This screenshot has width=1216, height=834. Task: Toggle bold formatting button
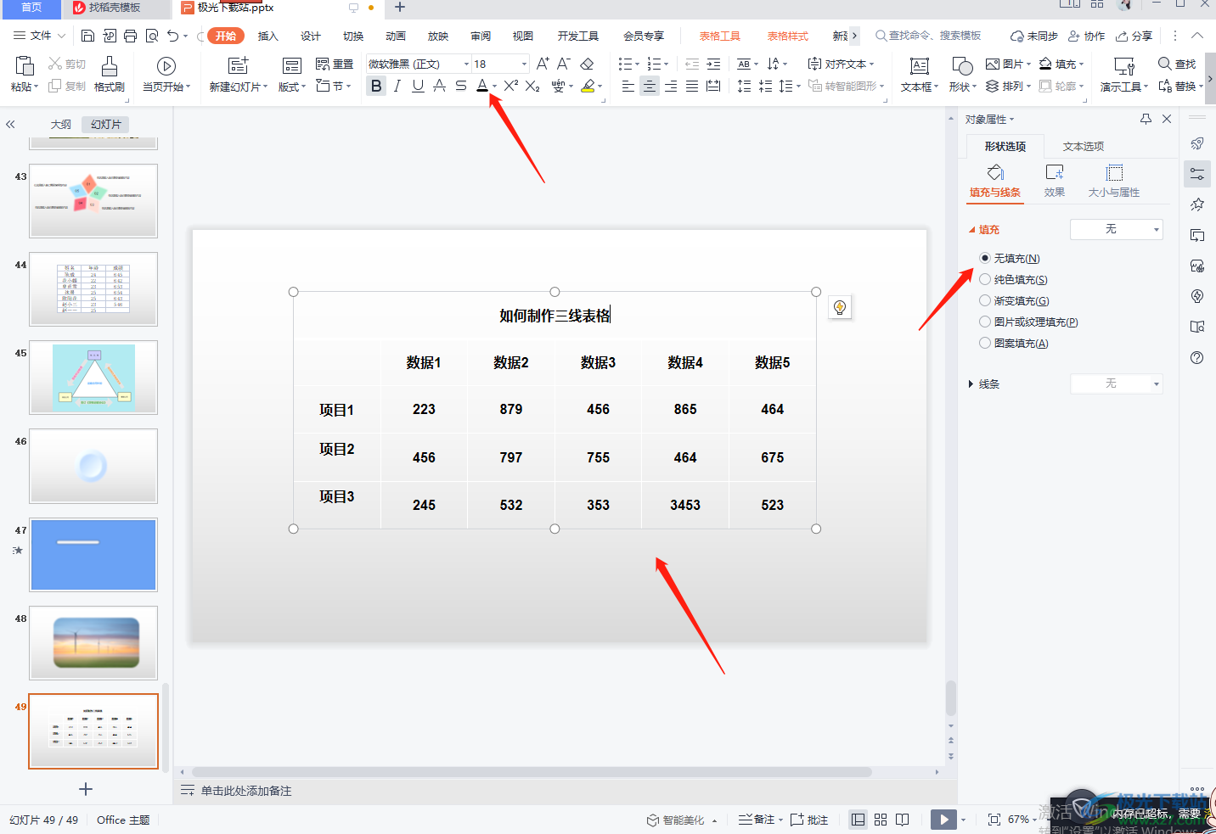(x=376, y=87)
